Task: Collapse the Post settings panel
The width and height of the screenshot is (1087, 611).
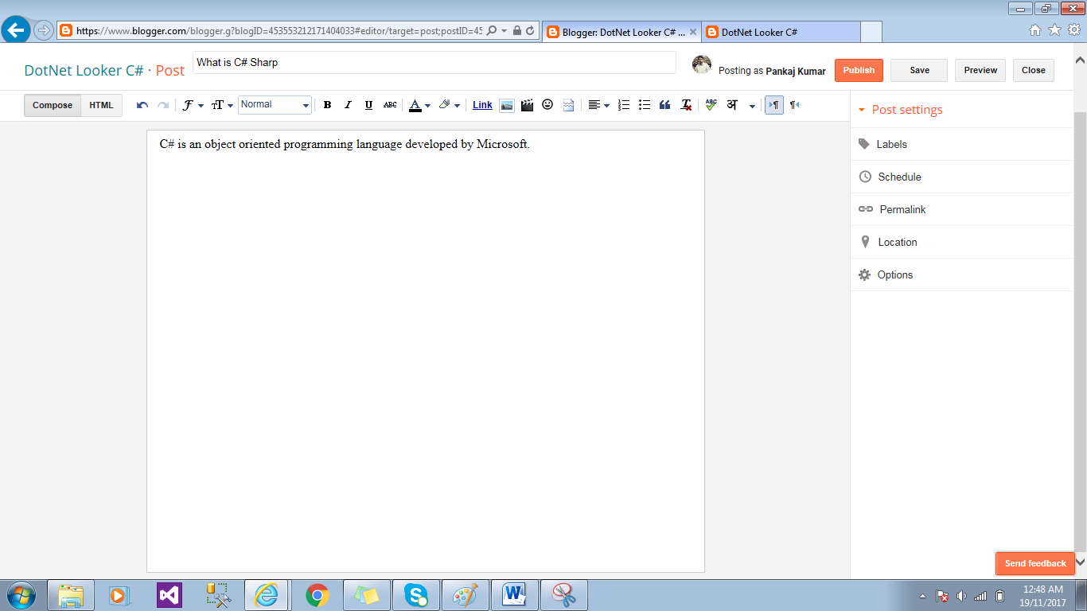Action: point(901,110)
